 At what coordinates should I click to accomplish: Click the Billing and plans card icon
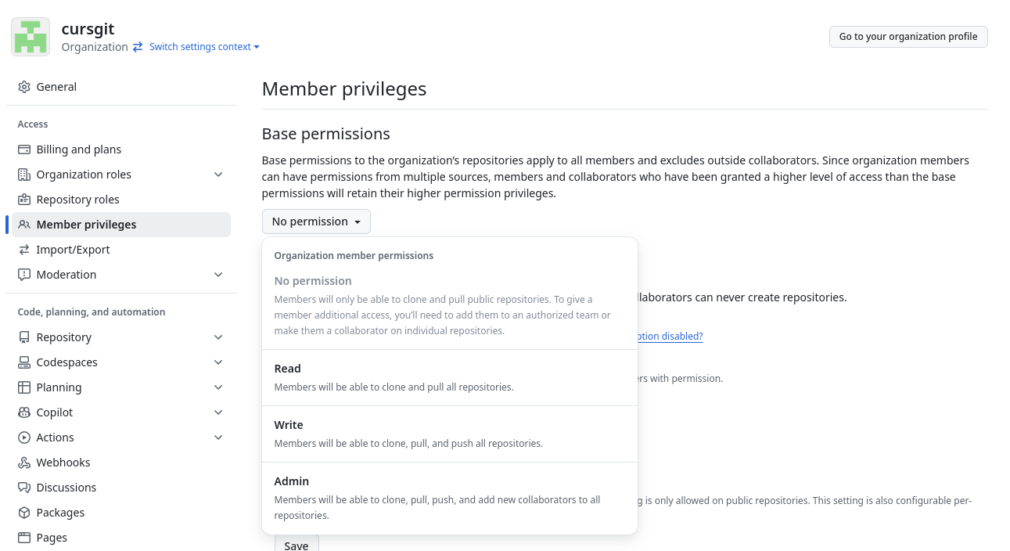[24, 149]
